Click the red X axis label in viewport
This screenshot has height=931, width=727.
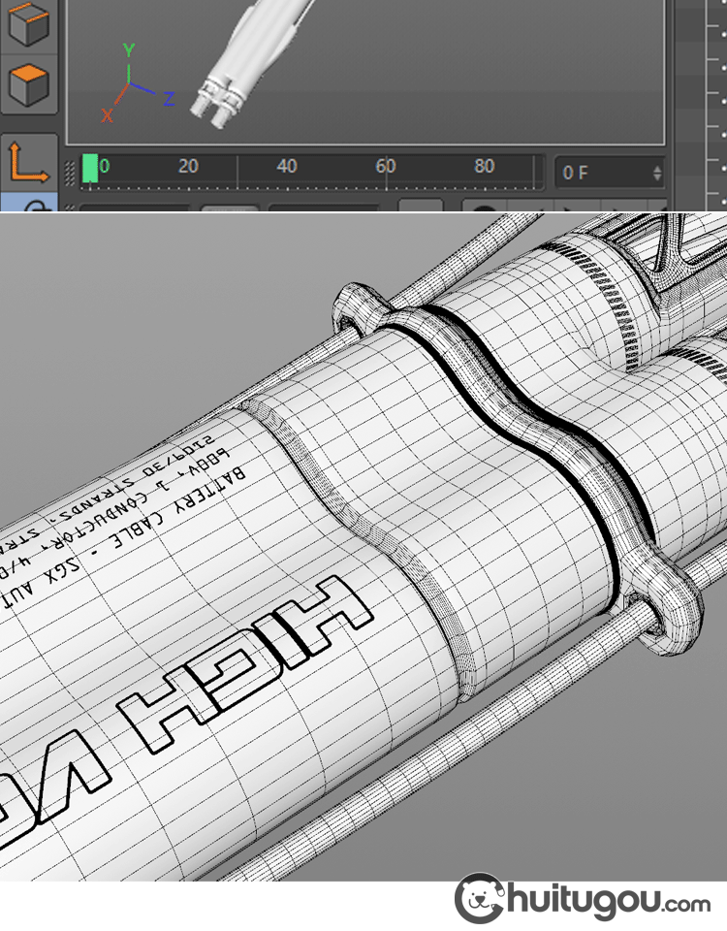pos(107,115)
